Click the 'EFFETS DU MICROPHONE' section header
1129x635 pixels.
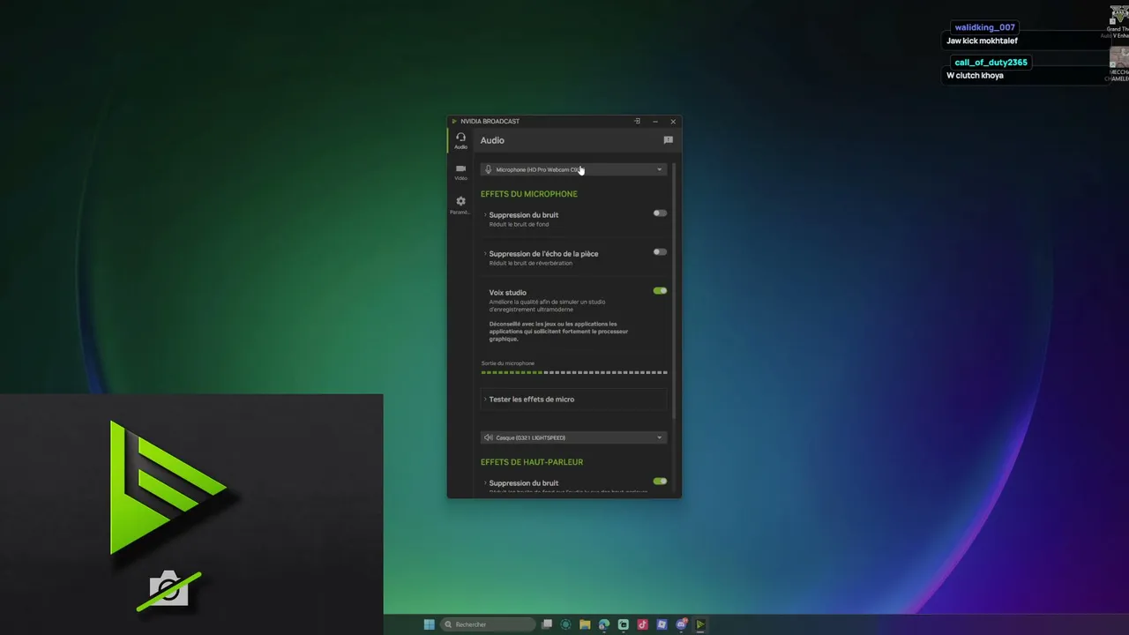pos(529,194)
